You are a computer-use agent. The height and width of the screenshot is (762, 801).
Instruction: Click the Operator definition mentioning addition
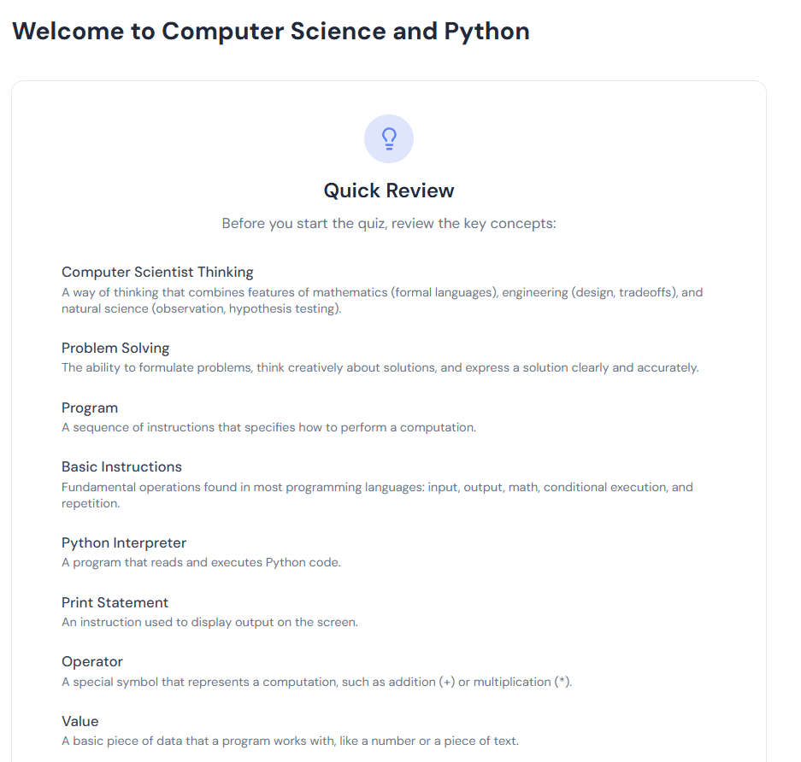[x=316, y=682]
